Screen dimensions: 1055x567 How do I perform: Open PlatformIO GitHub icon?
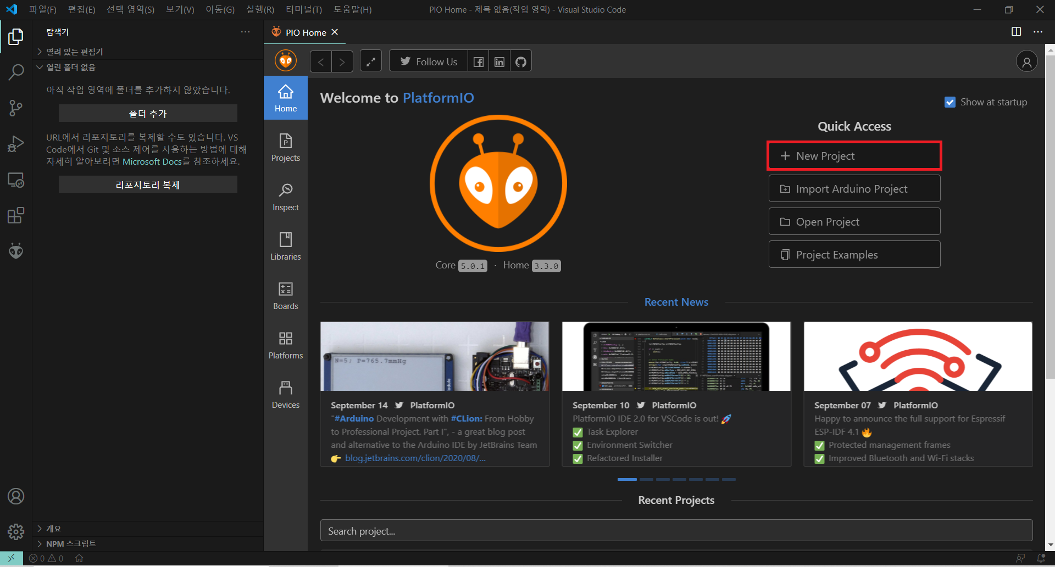521,61
